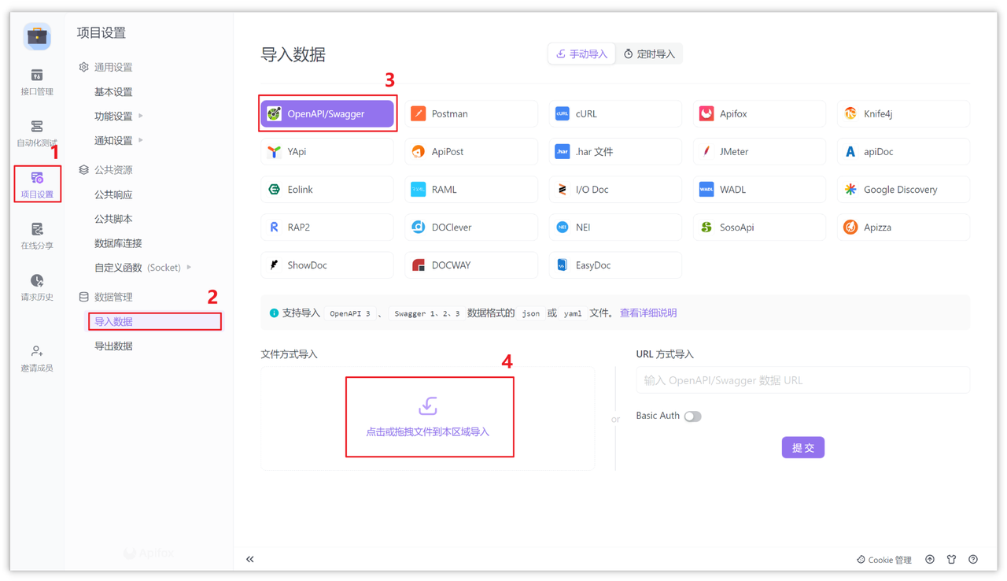Open 接口管理 from the left sidebar

37,81
